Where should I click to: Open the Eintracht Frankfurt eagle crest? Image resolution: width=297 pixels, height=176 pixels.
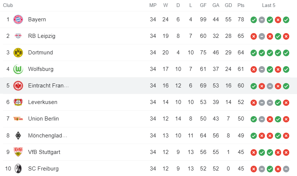point(18,86)
